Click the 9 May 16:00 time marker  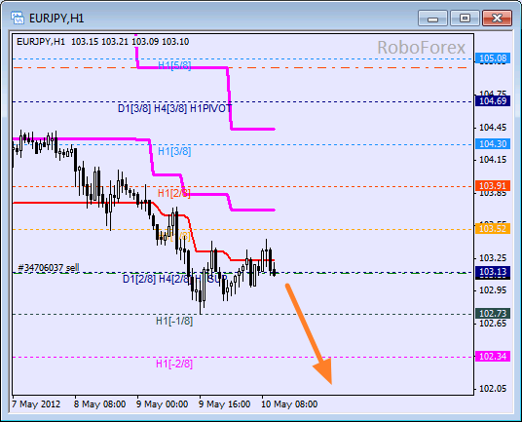coord(224,404)
